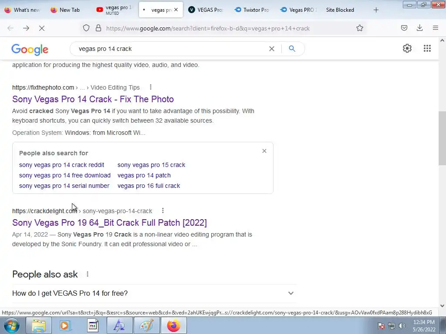Bookmark this page with star icon

click(360, 28)
